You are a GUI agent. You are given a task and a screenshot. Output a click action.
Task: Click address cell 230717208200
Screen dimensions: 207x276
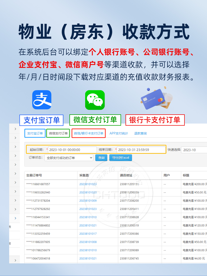coord(129,201)
